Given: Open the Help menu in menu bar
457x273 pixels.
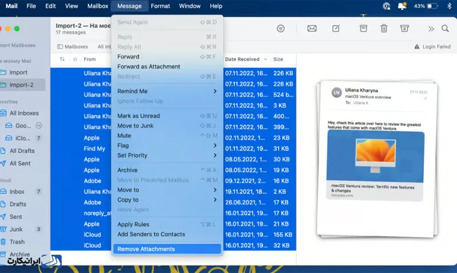Looking at the screenshot, I should click(216, 6).
